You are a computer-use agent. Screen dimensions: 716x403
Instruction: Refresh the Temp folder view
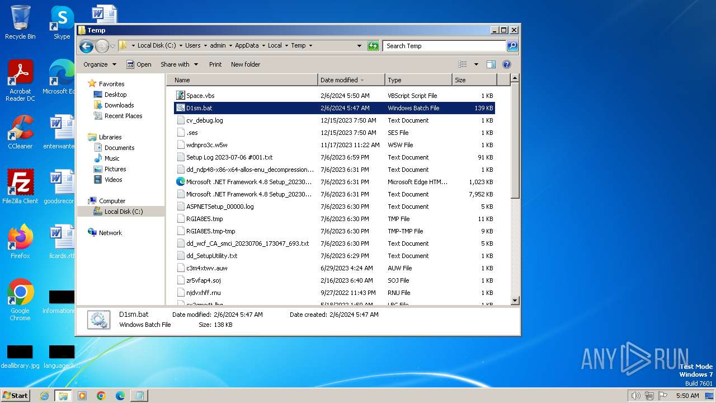pyautogui.click(x=373, y=46)
